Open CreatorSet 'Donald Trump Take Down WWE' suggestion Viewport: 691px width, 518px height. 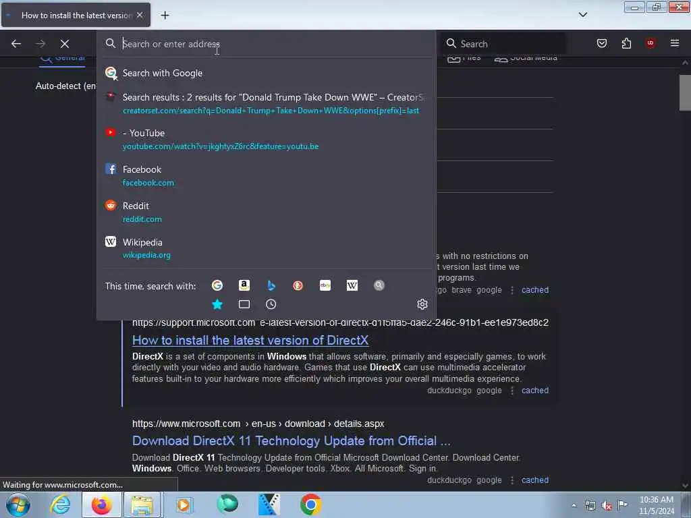266,103
